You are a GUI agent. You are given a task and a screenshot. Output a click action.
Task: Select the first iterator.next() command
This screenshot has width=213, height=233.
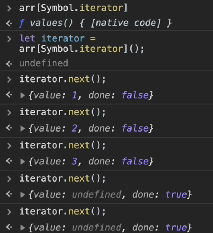pos(63,79)
